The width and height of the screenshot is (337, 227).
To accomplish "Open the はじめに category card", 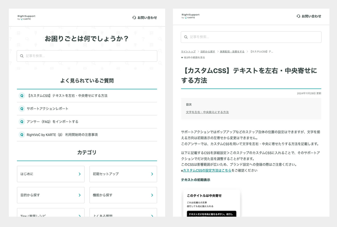I will pyautogui.click(x=51, y=174).
